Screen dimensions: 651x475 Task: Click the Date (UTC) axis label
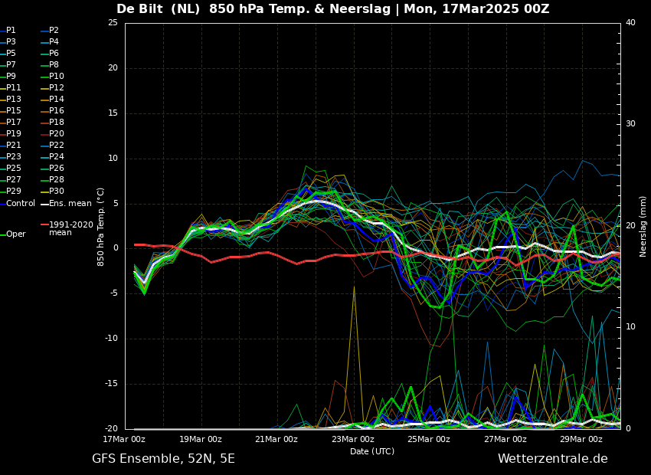372,452
